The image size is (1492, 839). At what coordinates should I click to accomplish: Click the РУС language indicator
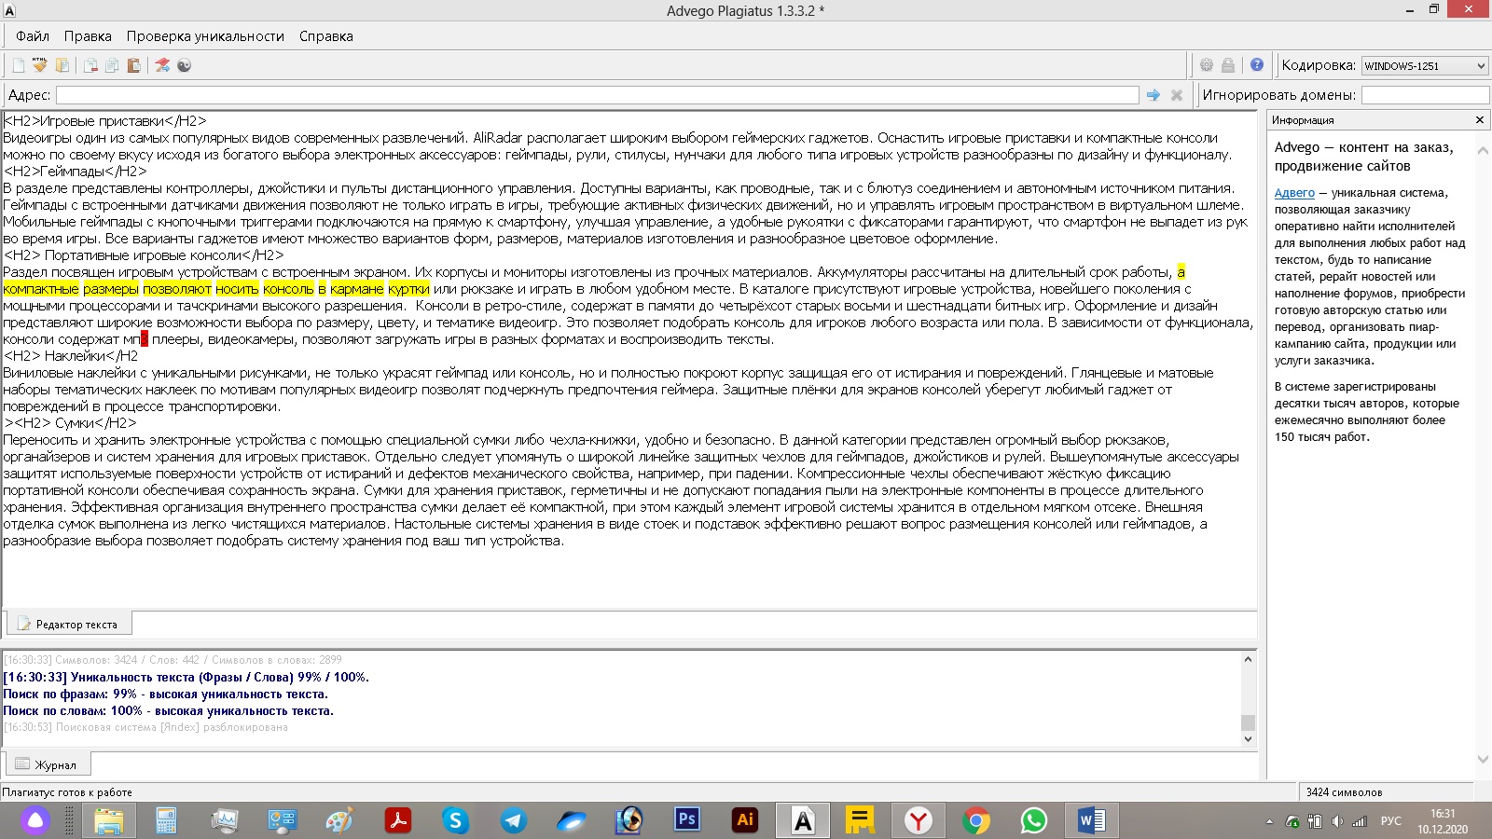(1391, 821)
